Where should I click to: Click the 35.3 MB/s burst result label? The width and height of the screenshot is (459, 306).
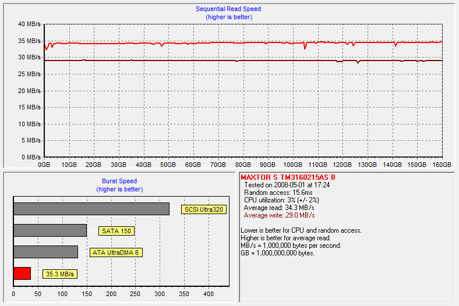click(61, 273)
